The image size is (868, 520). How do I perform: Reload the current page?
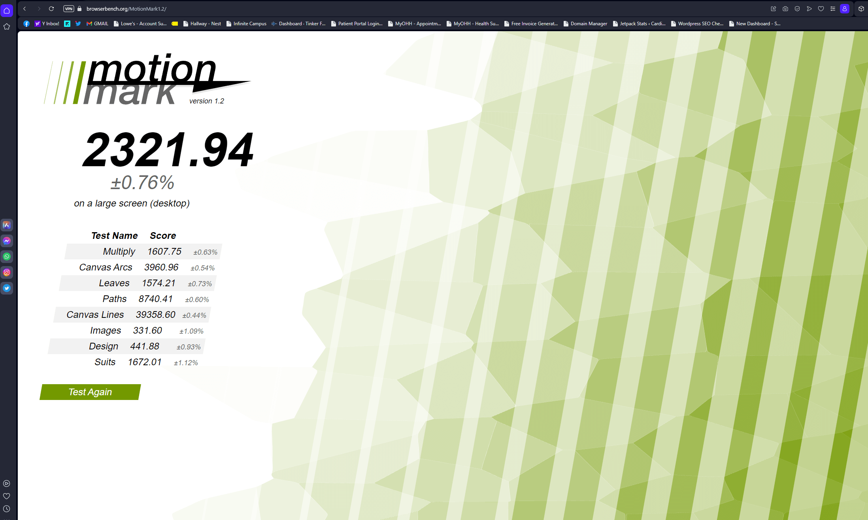(51, 9)
